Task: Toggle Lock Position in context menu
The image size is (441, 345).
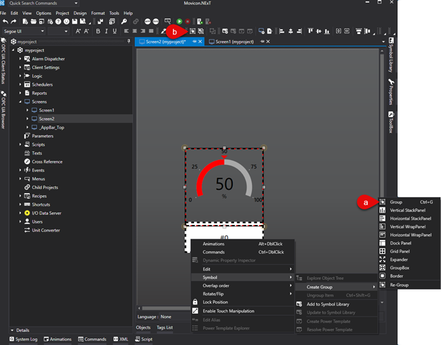Action: click(215, 302)
